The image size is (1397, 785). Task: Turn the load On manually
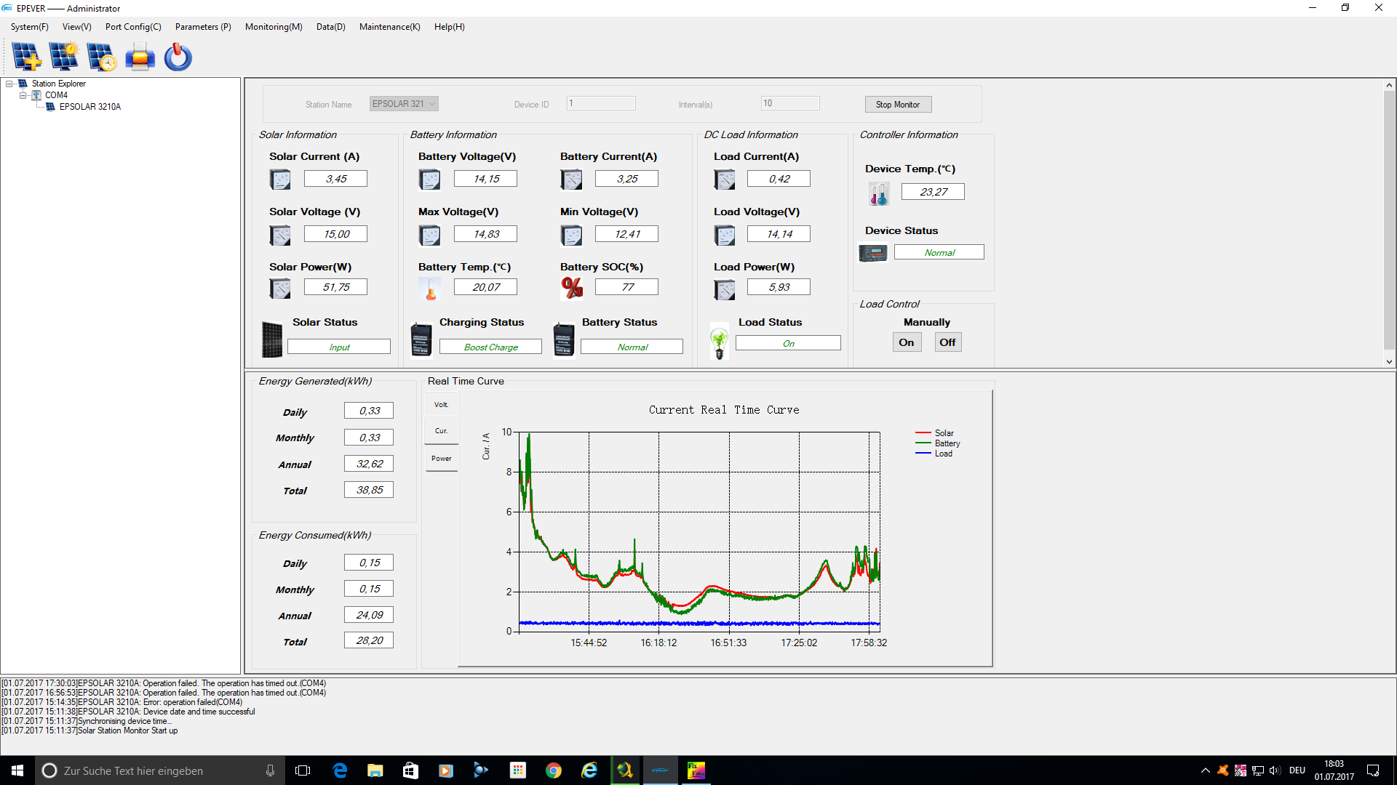[906, 342]
